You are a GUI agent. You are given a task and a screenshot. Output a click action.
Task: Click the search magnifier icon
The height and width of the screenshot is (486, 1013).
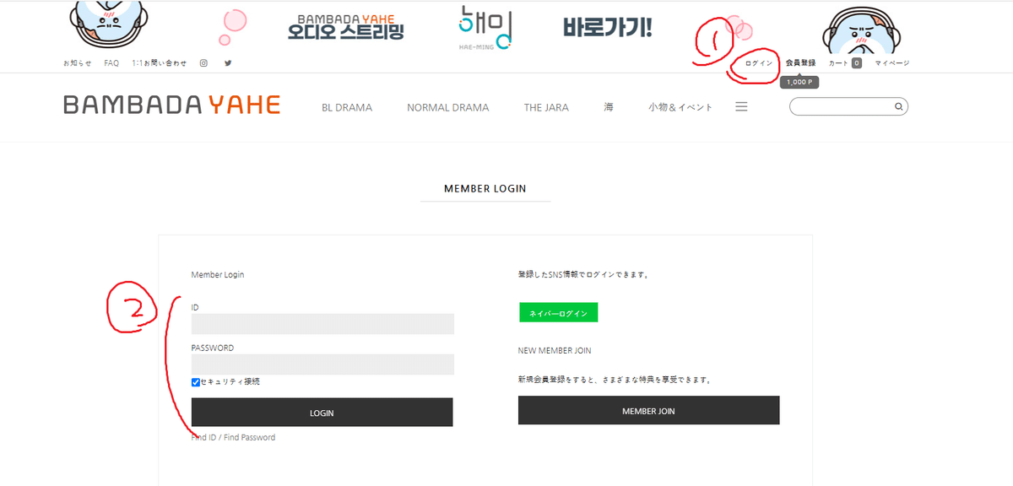tap(899, 107)
